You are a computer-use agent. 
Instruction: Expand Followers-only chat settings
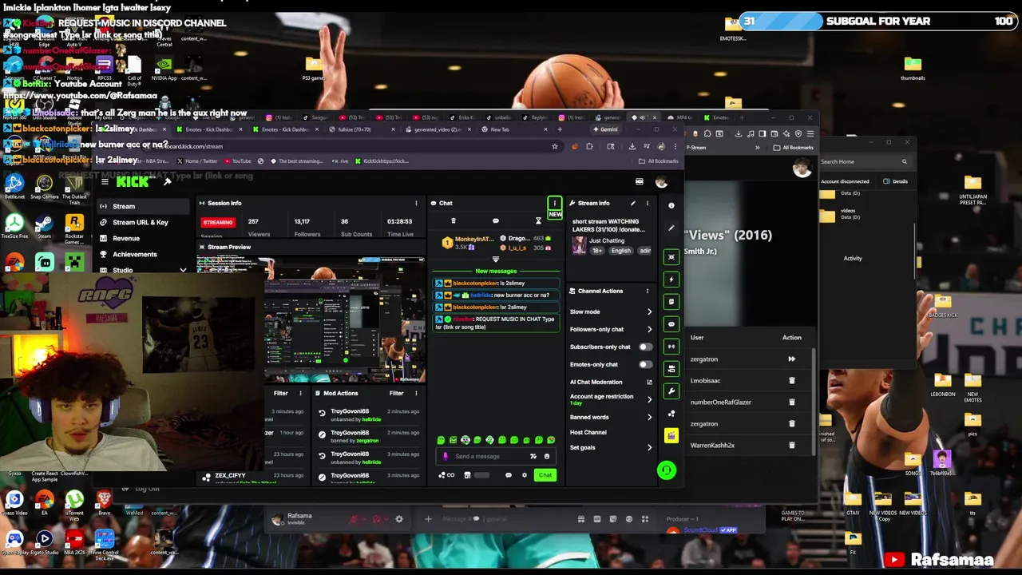pos(649,329)
